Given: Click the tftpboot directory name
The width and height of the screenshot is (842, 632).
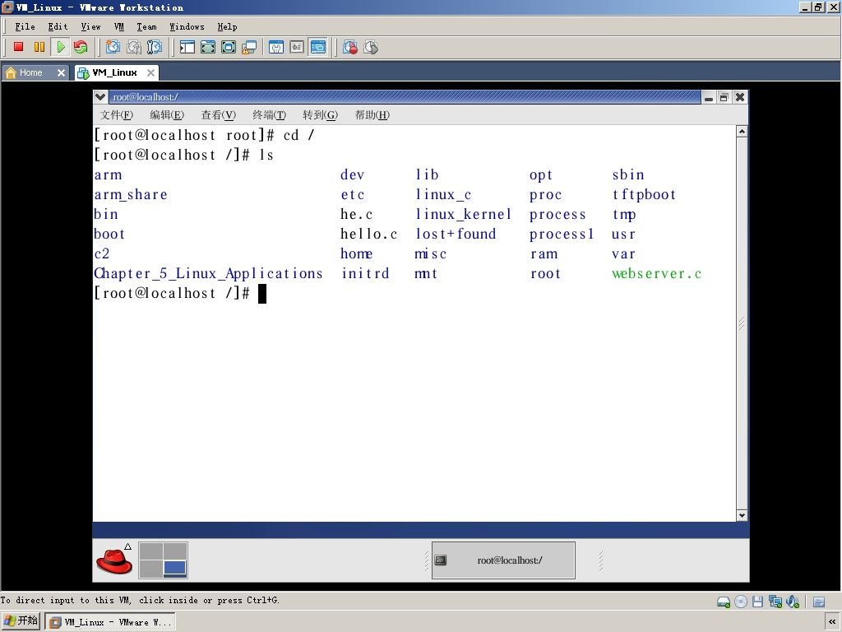Looking at the screenshot, I should (x=644, y=194).
